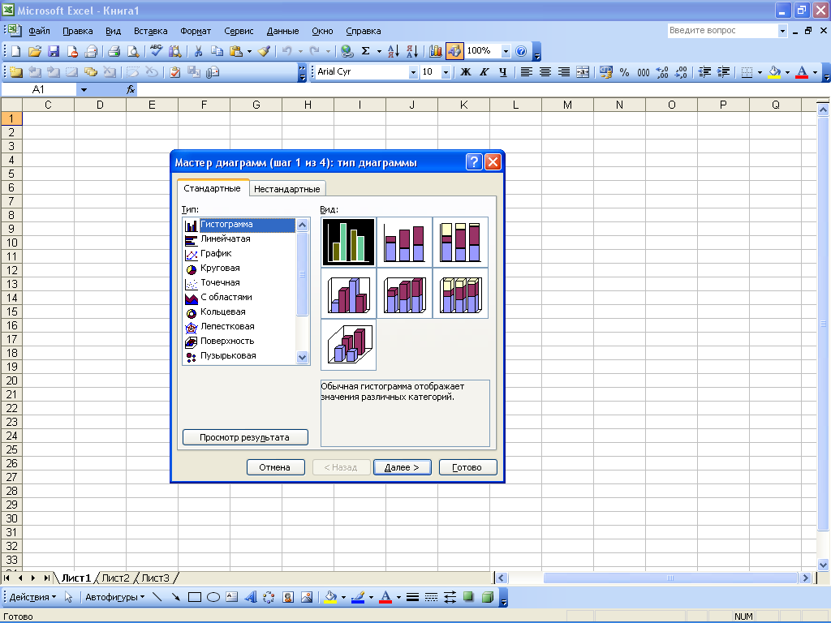Open Print Preview from toolbar
The image size is (831, 623).
point(133,51)
